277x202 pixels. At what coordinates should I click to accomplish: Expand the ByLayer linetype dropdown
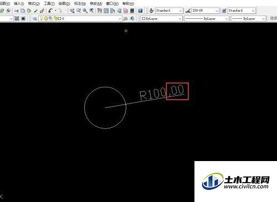point(227,19)
